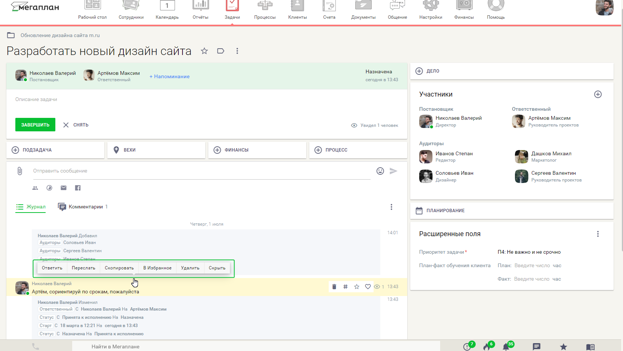Image resolution: width=623 pixels, height=351 pixels.
Task: Add ФИНАНСЫ to the task
Action: (x=257, y=150)
